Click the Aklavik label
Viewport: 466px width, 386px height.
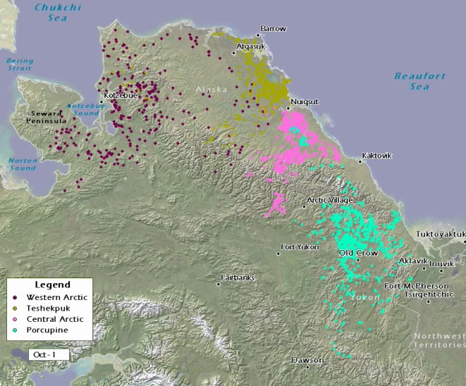(413, 261)
